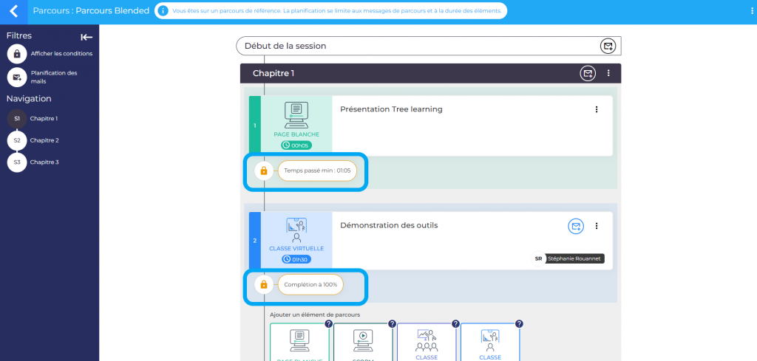Open the top-right page options menu
The image size is (757, 361).
(750, 11)
